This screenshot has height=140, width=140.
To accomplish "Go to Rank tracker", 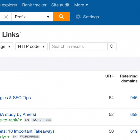I will 34,5.
